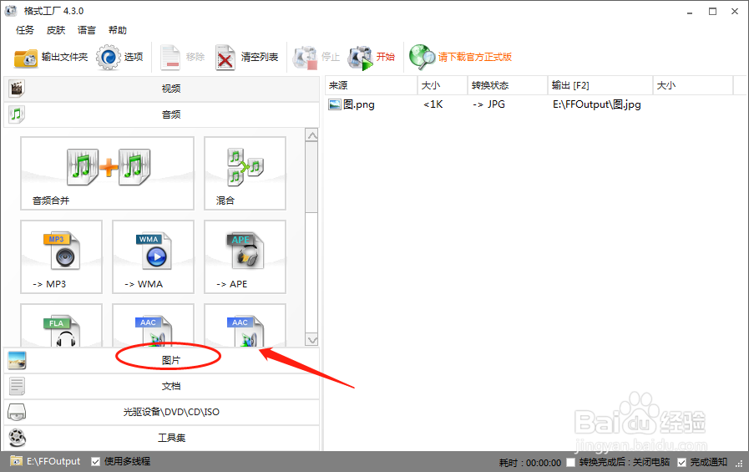Click the <1K size cell
The height and width of the screenshot is (472, 749).
pos(433,104)
